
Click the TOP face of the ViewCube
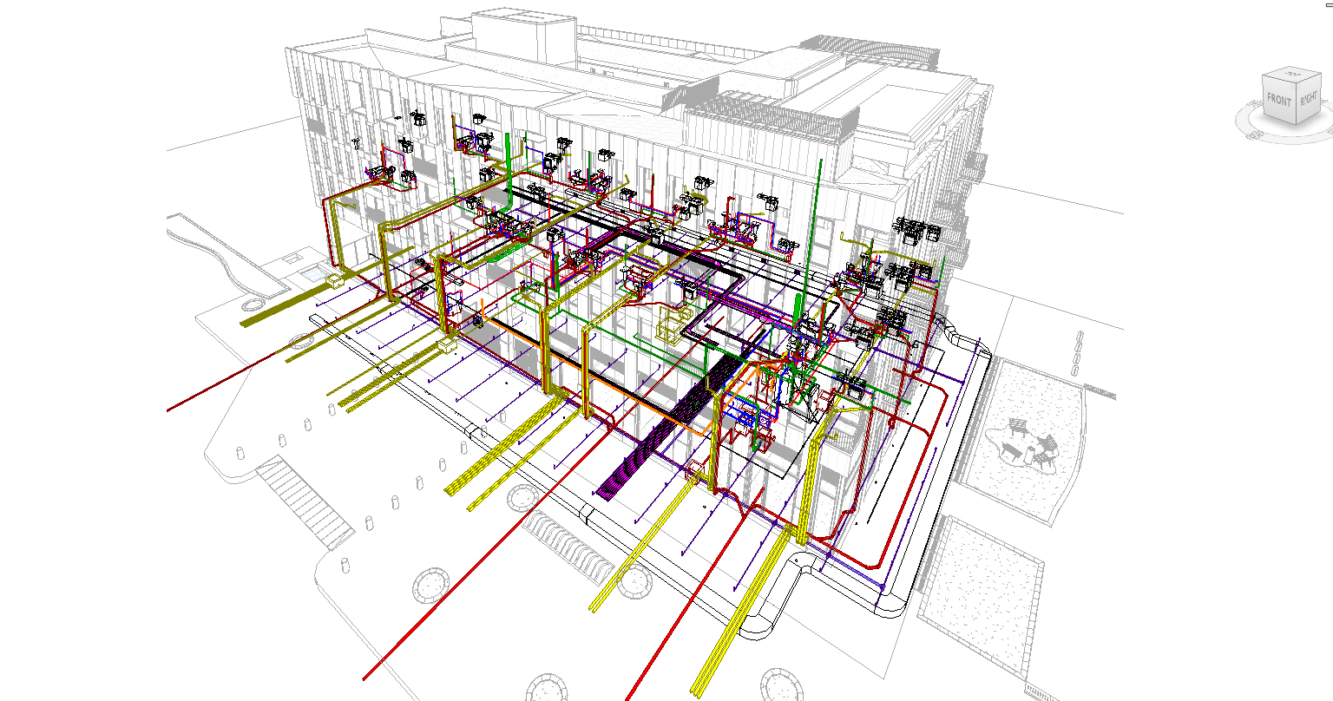click(1291, 75)
